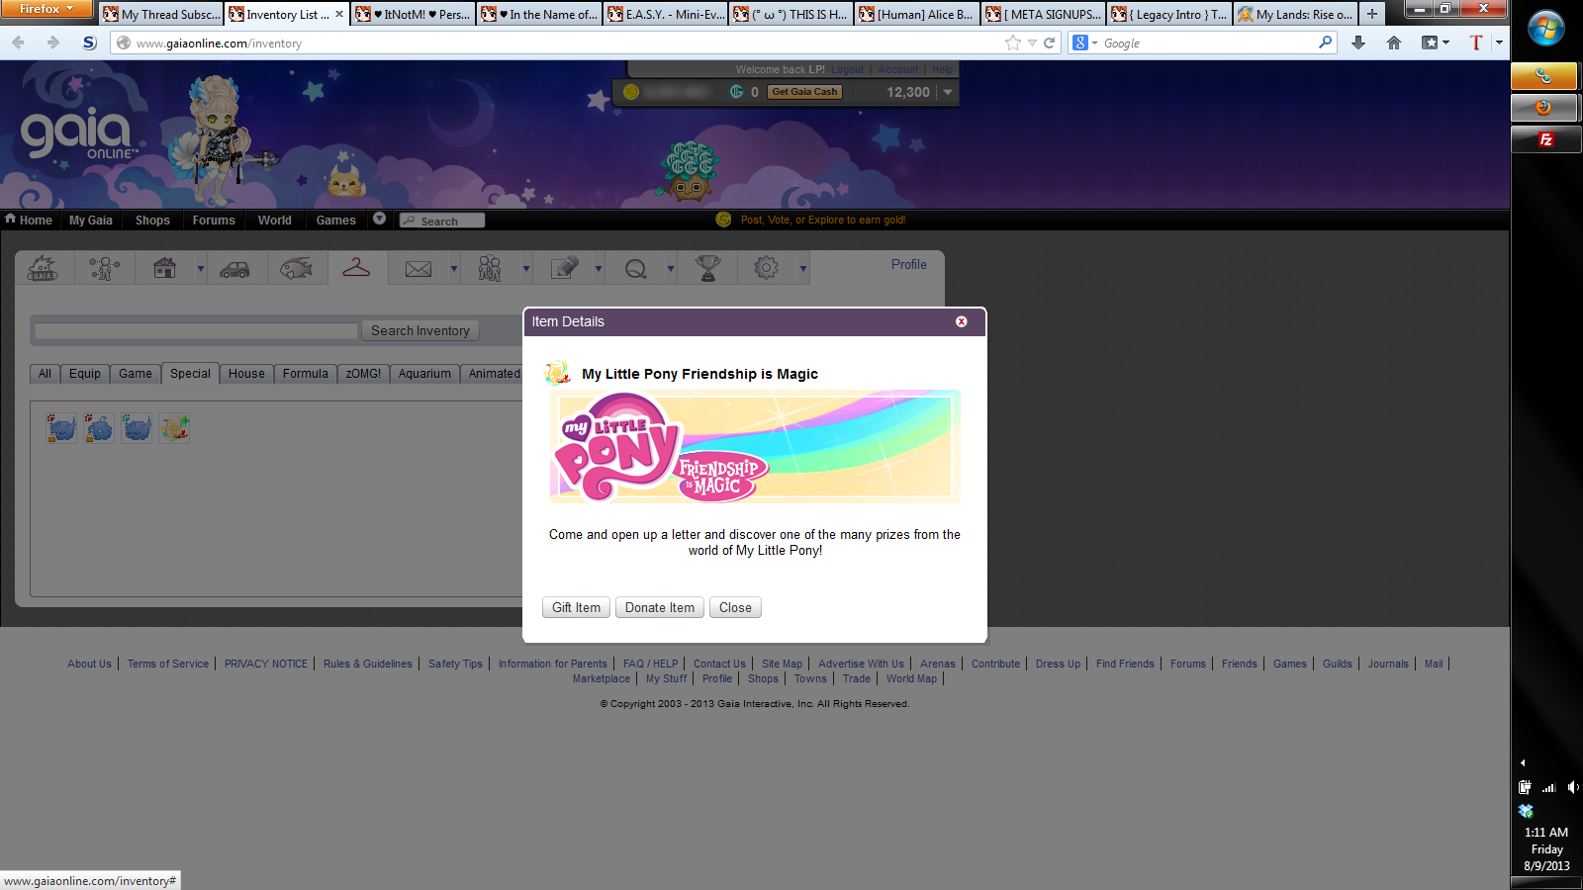The width and height of the screenshot is (1583, 890).
Task: Click the volume speaker tray icon
Action: coord(1573,787)
